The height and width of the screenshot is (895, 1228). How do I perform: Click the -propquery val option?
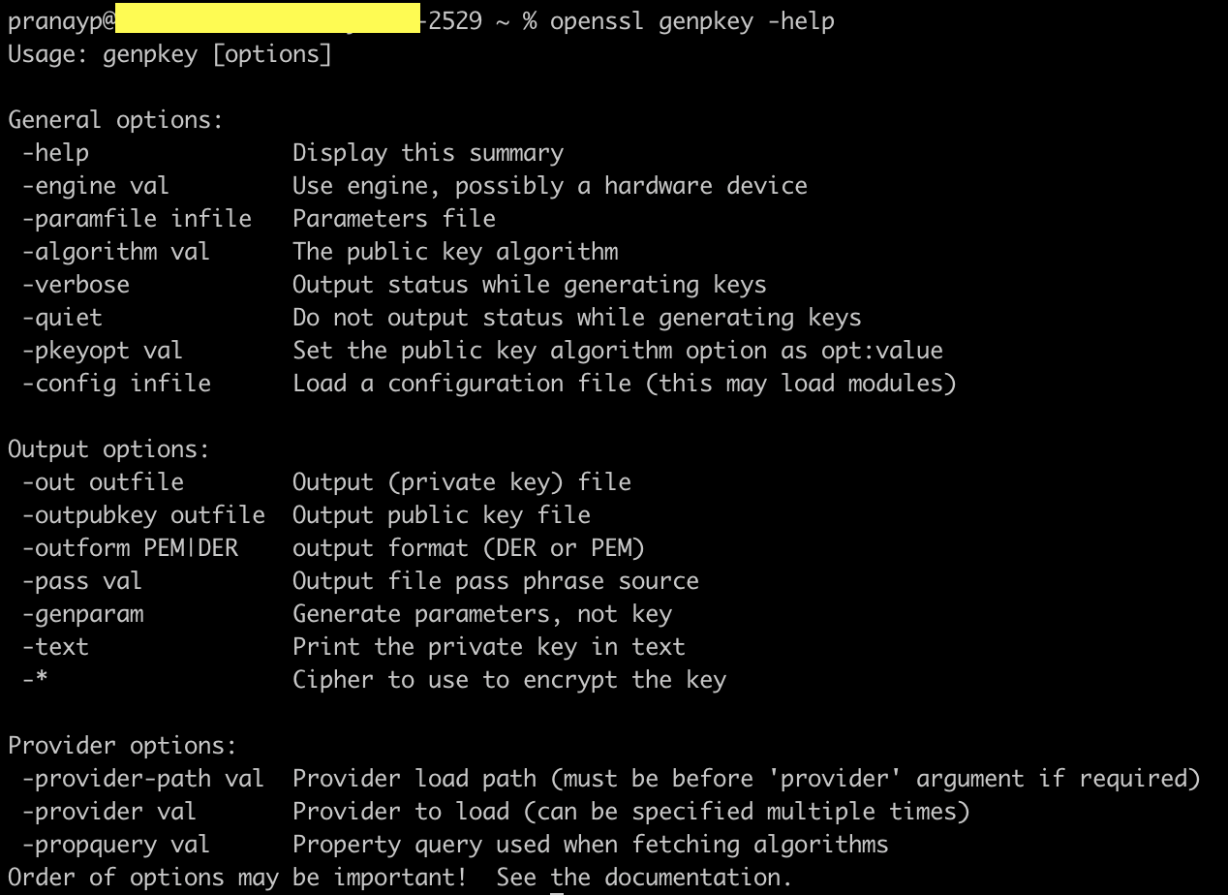(x=115, y=845)
